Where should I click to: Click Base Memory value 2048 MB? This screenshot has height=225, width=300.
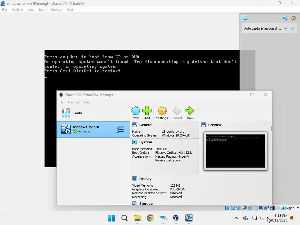[161, 149]
